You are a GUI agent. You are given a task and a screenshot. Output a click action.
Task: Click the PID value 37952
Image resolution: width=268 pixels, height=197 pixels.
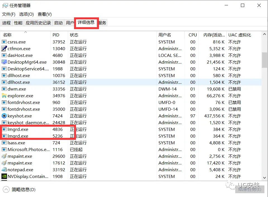(59, 42)
